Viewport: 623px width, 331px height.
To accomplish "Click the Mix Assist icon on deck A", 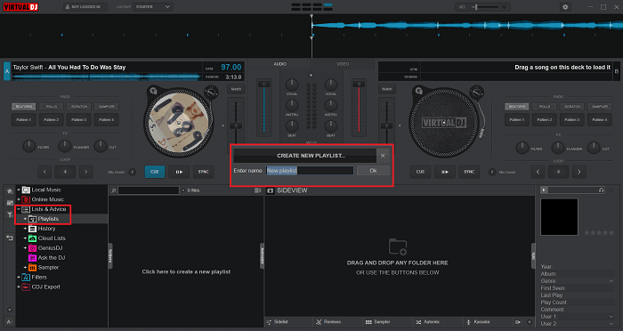I will coord(133,172).
